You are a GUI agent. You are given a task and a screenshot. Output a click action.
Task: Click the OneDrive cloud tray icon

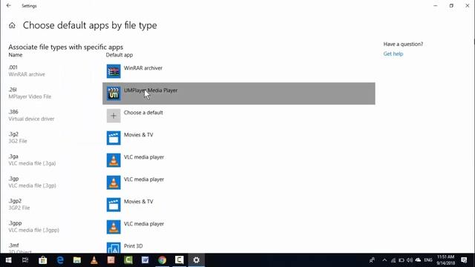click(x=418, y=260)
